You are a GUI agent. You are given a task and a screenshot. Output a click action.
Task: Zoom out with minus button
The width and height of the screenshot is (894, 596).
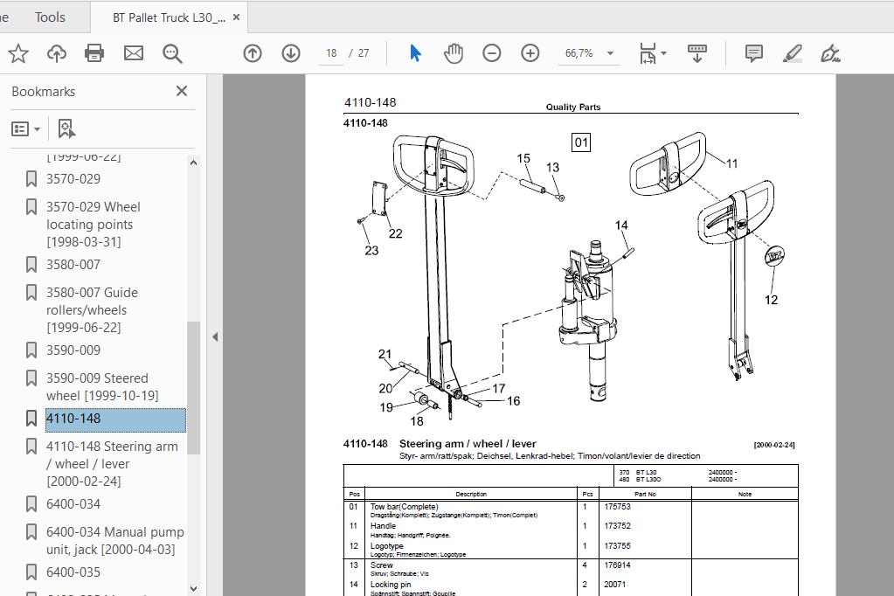point(491,53)
